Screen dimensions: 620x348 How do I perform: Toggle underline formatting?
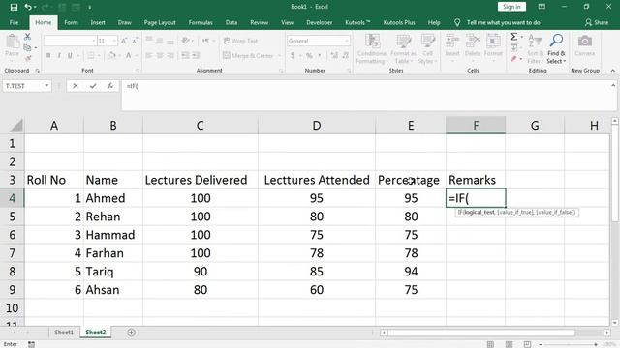pos(70,56)
